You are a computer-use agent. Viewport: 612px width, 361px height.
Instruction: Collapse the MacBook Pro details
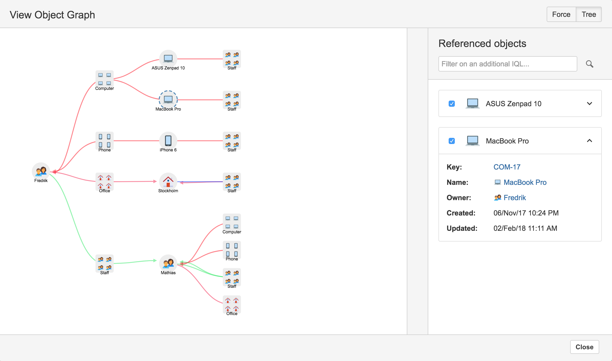coord(589,141)
